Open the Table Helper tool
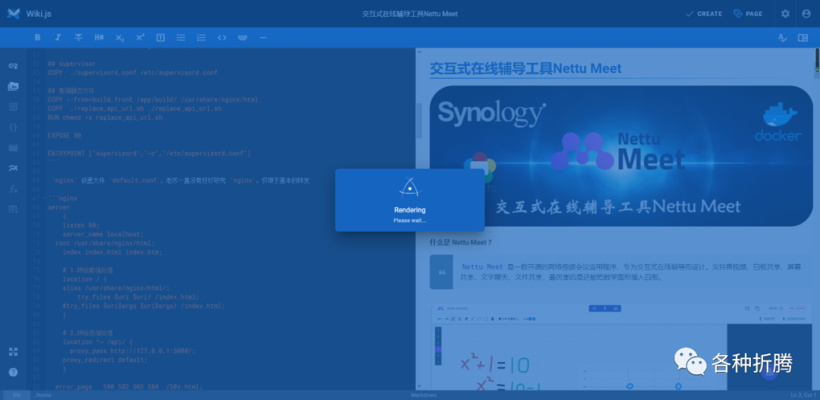 click(13, 209)
